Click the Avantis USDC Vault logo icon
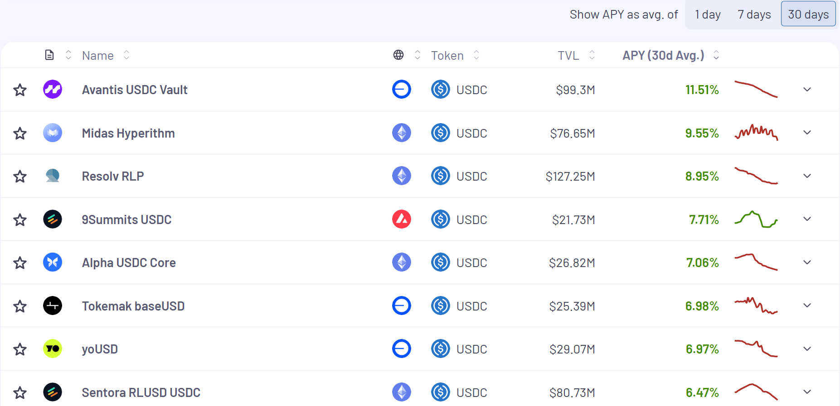Screen dimensions: 840x406 [53, 89]
